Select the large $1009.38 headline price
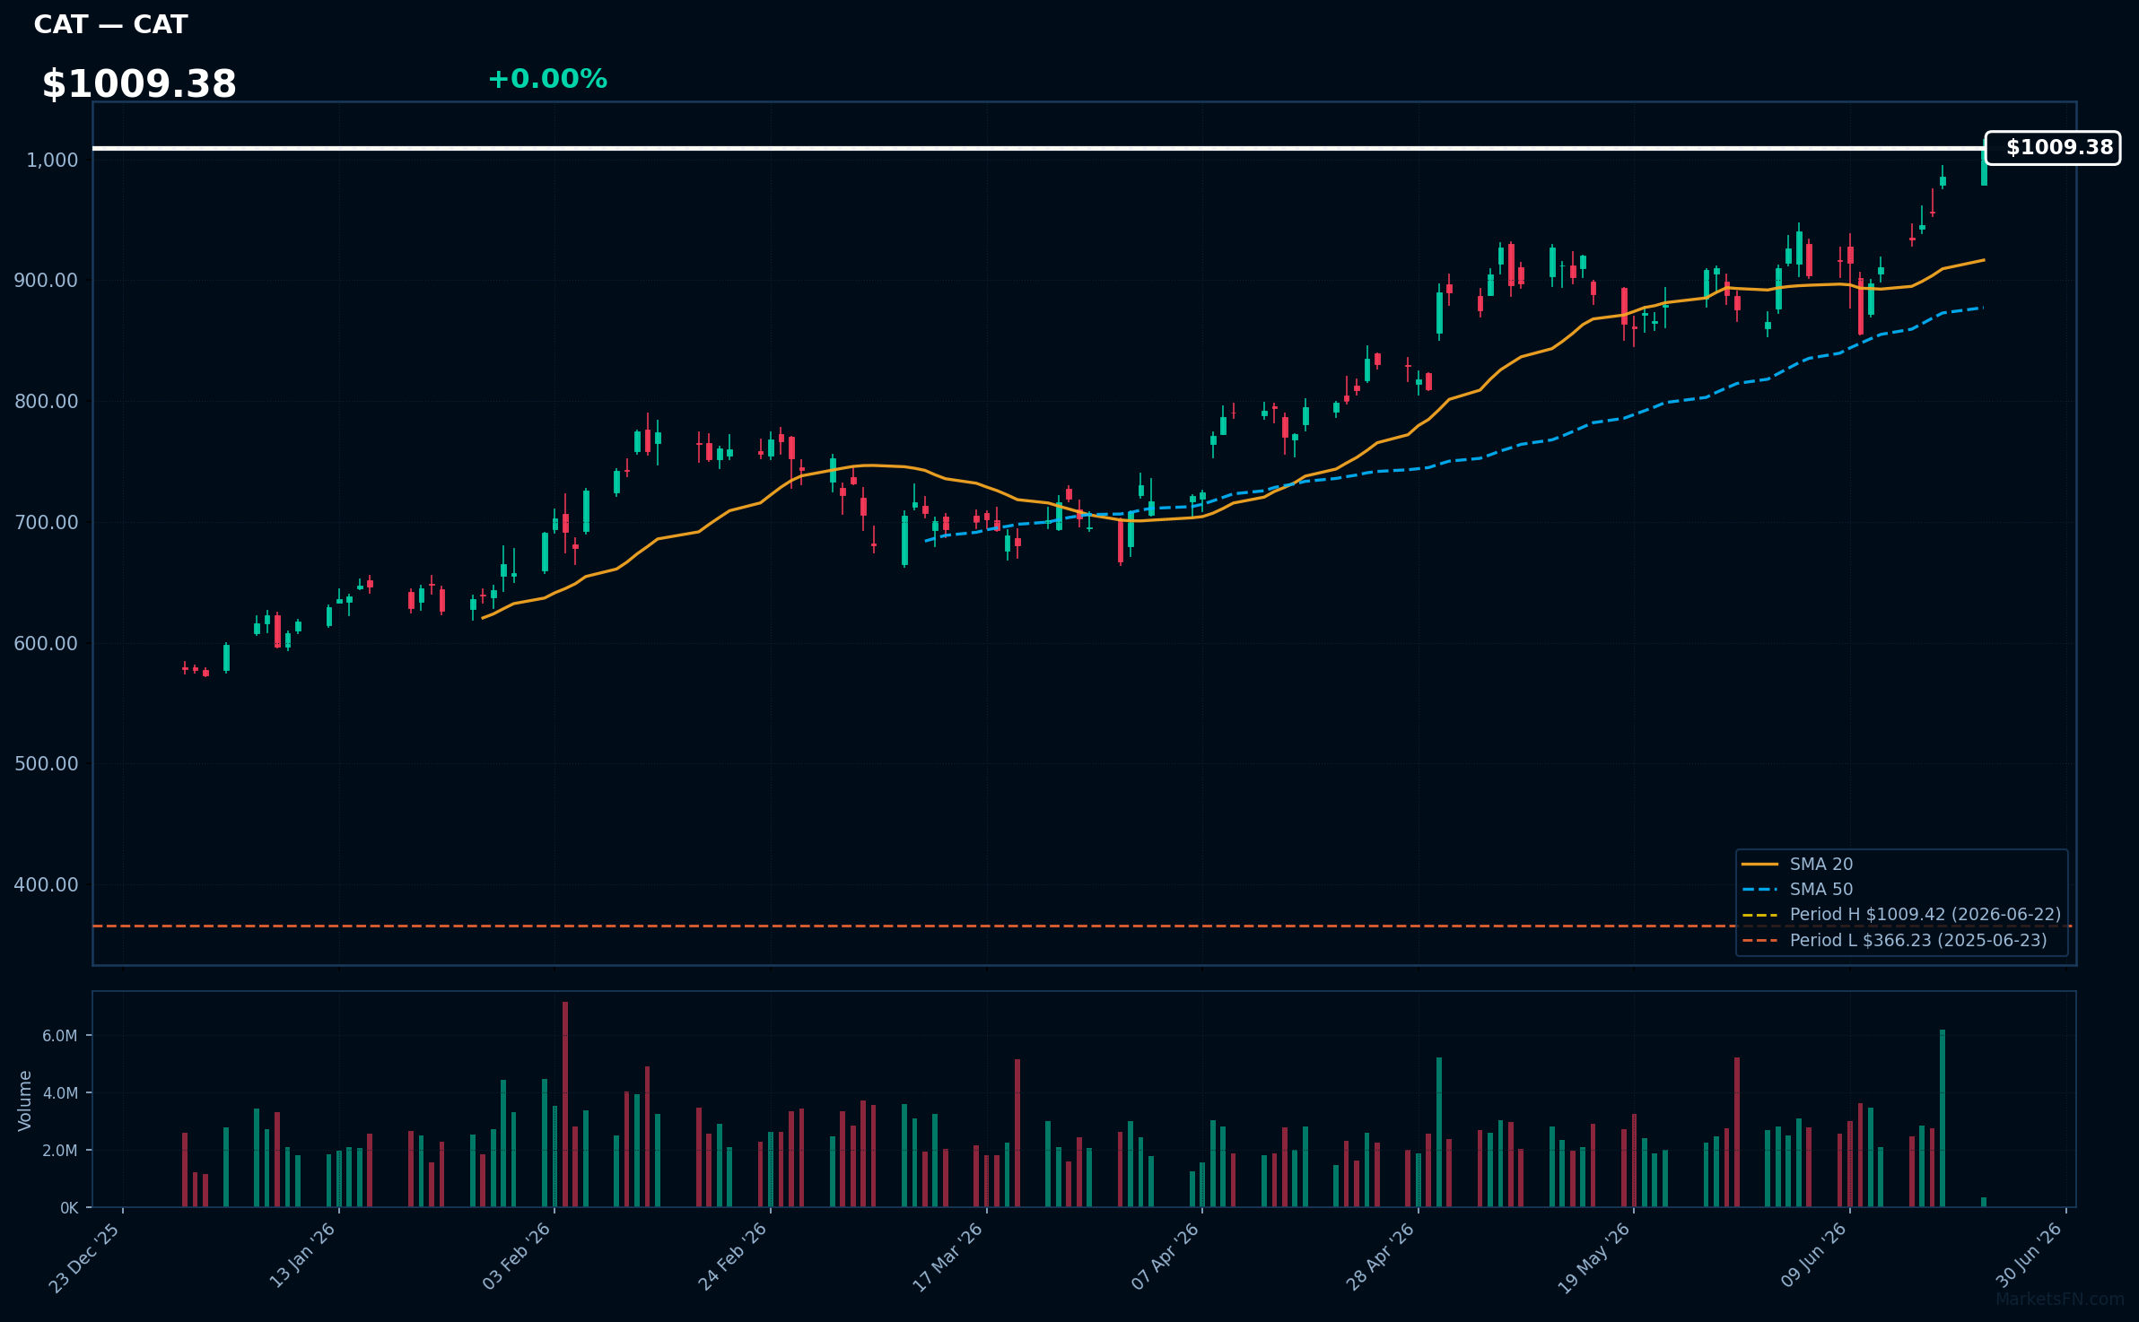Viewport: 2139px width, 1322px height. click(x=139, y=84)
